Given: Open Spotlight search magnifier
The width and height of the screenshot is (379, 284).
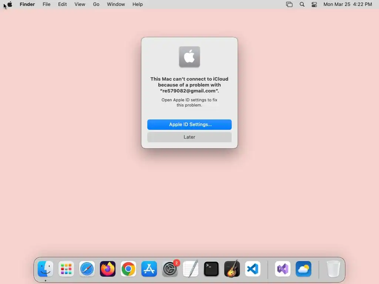Looking at the screenshot, I should point(302,4).
